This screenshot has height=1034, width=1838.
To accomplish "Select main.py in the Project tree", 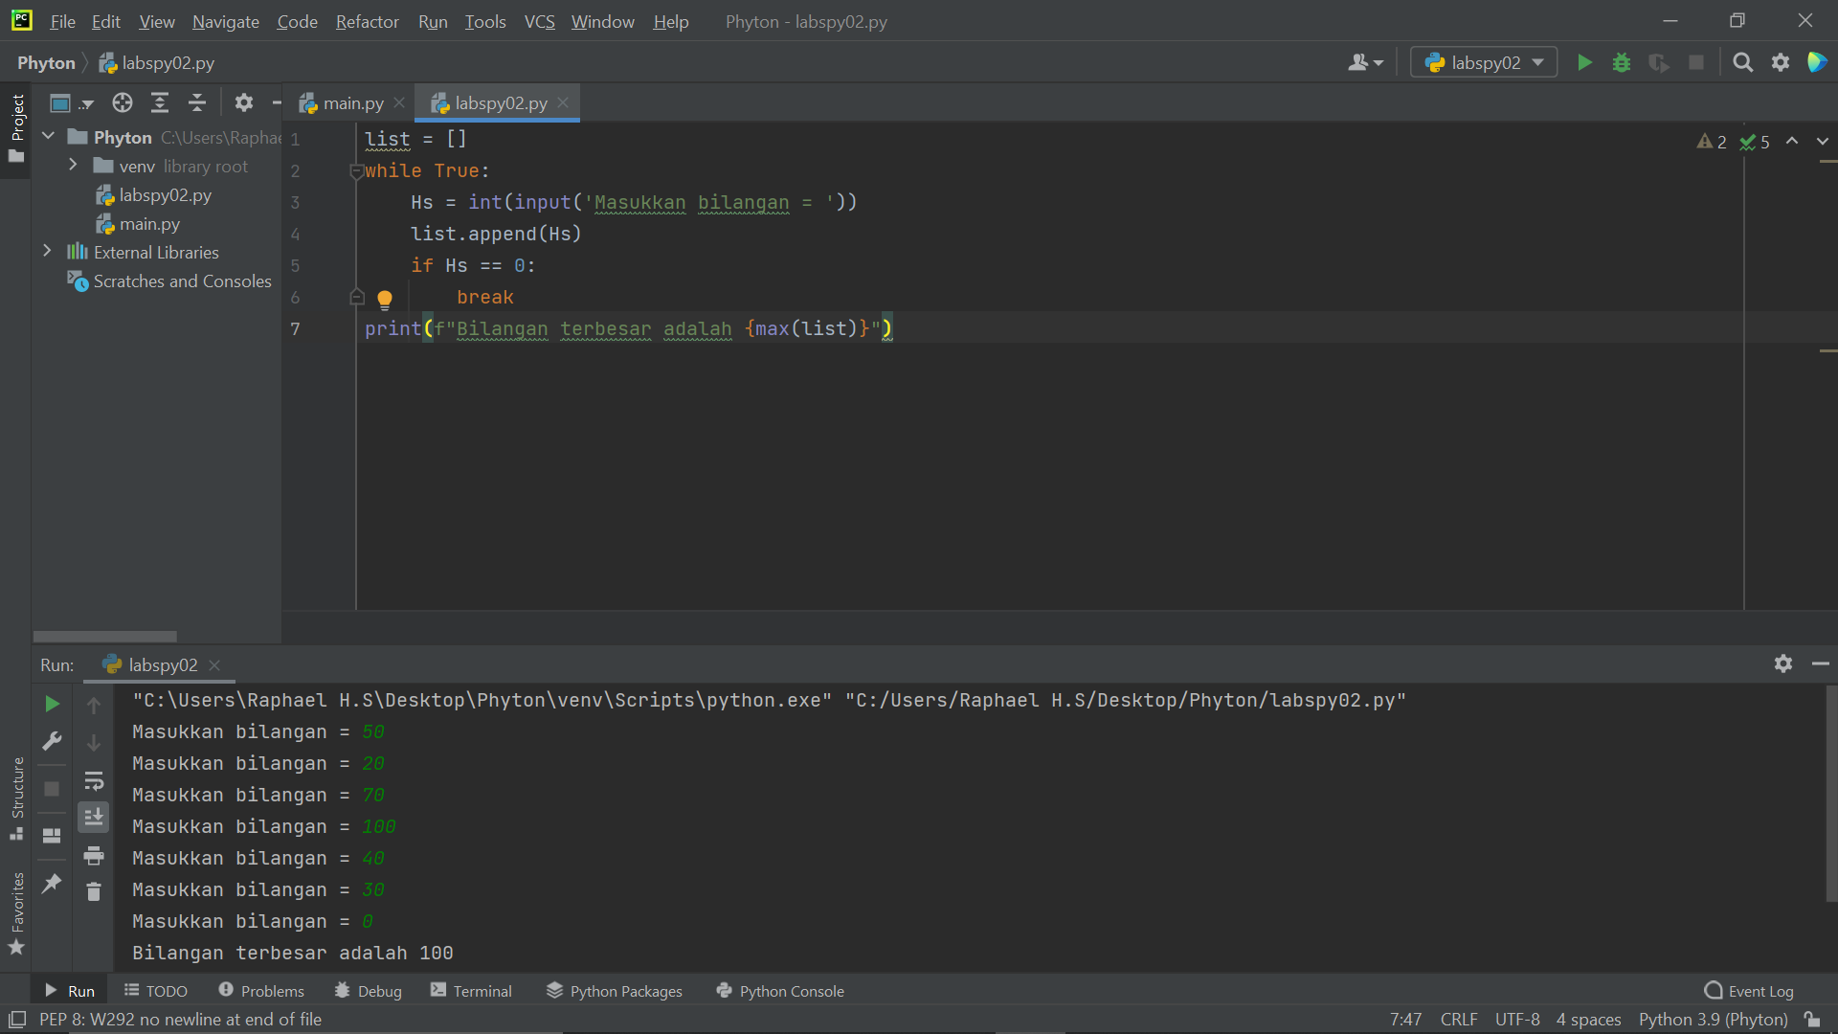I will pos(138,224).
